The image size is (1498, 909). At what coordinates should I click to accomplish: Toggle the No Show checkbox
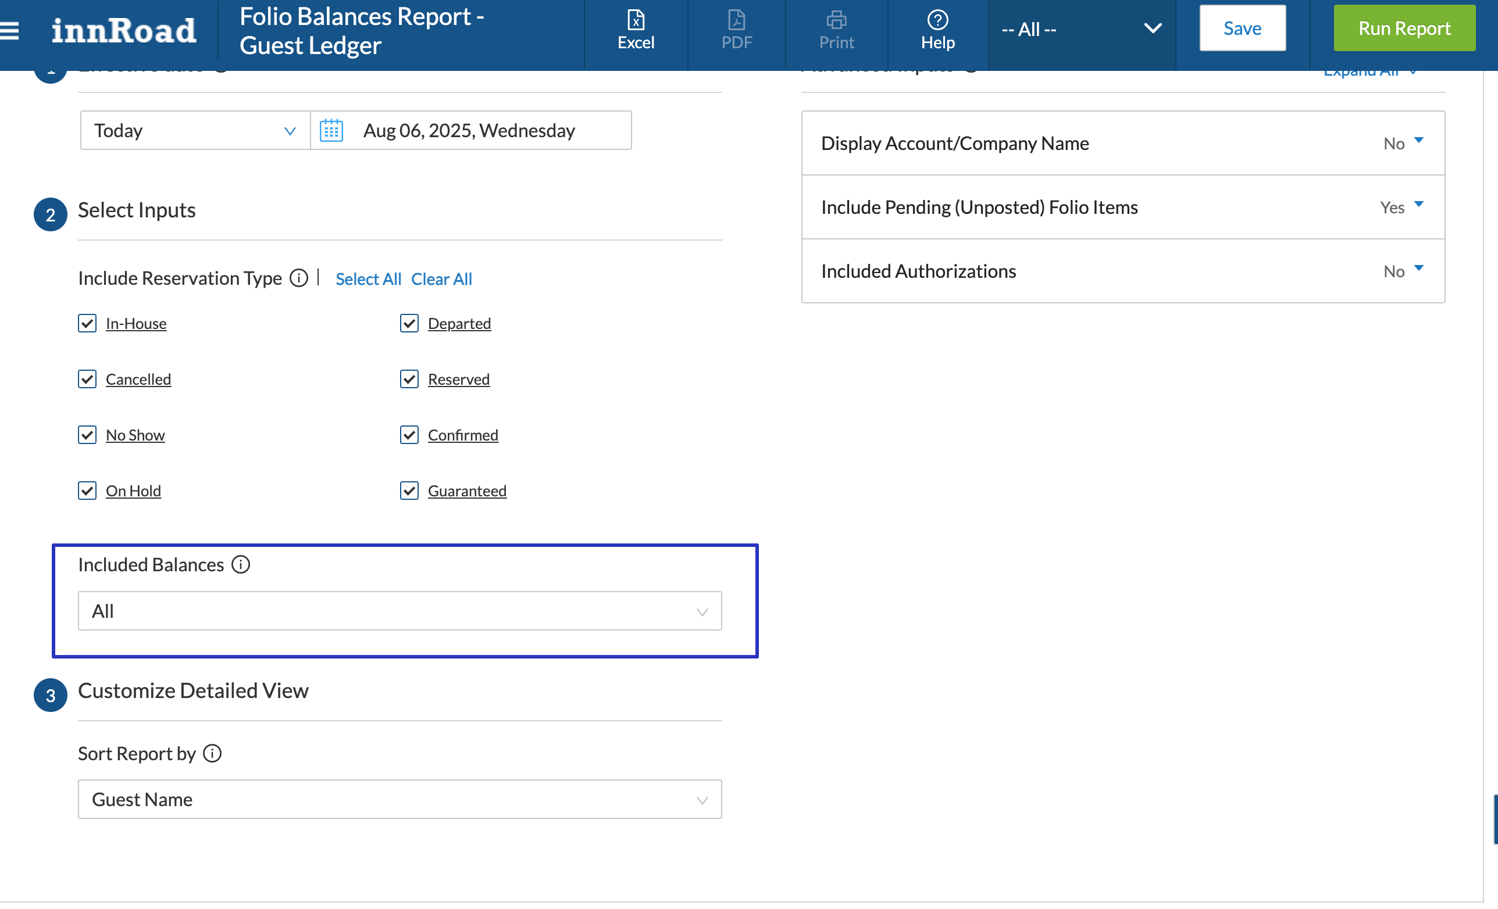[87, 435]
